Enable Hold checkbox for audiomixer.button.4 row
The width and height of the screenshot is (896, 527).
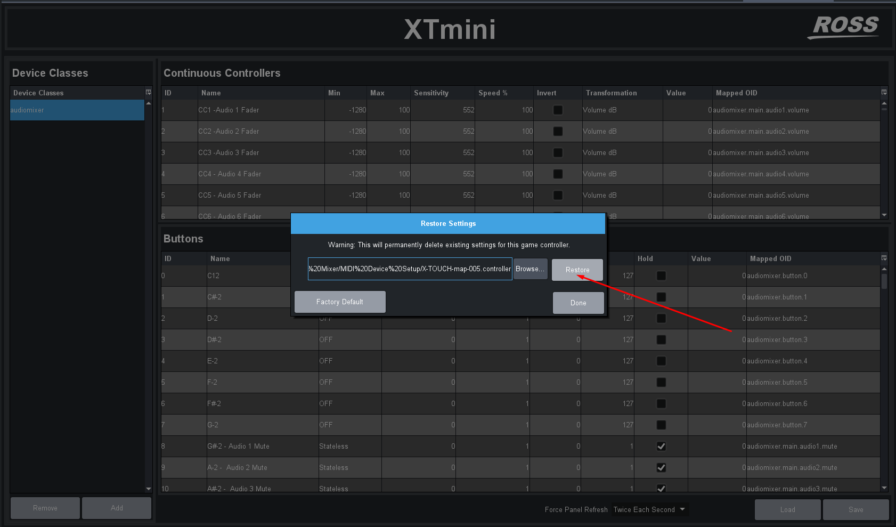click(x=661, y=361)
